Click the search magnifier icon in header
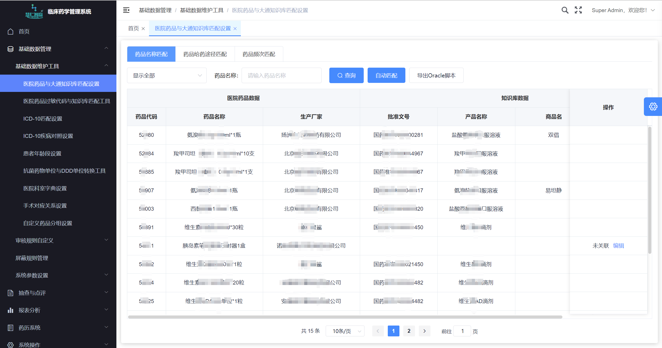 tap(565, 10)
